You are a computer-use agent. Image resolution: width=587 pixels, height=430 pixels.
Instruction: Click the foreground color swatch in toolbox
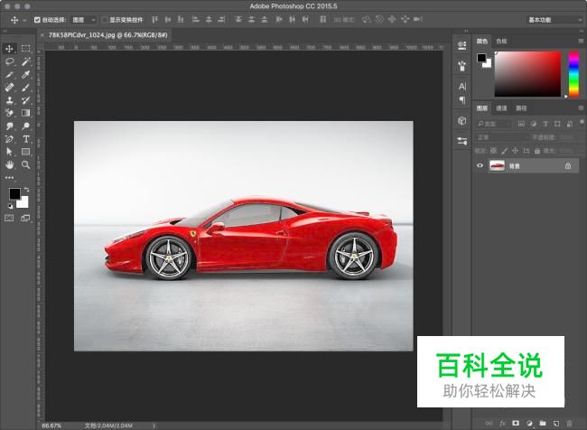[x=14, y=193]
